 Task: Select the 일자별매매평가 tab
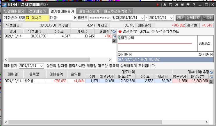(63, 11)
